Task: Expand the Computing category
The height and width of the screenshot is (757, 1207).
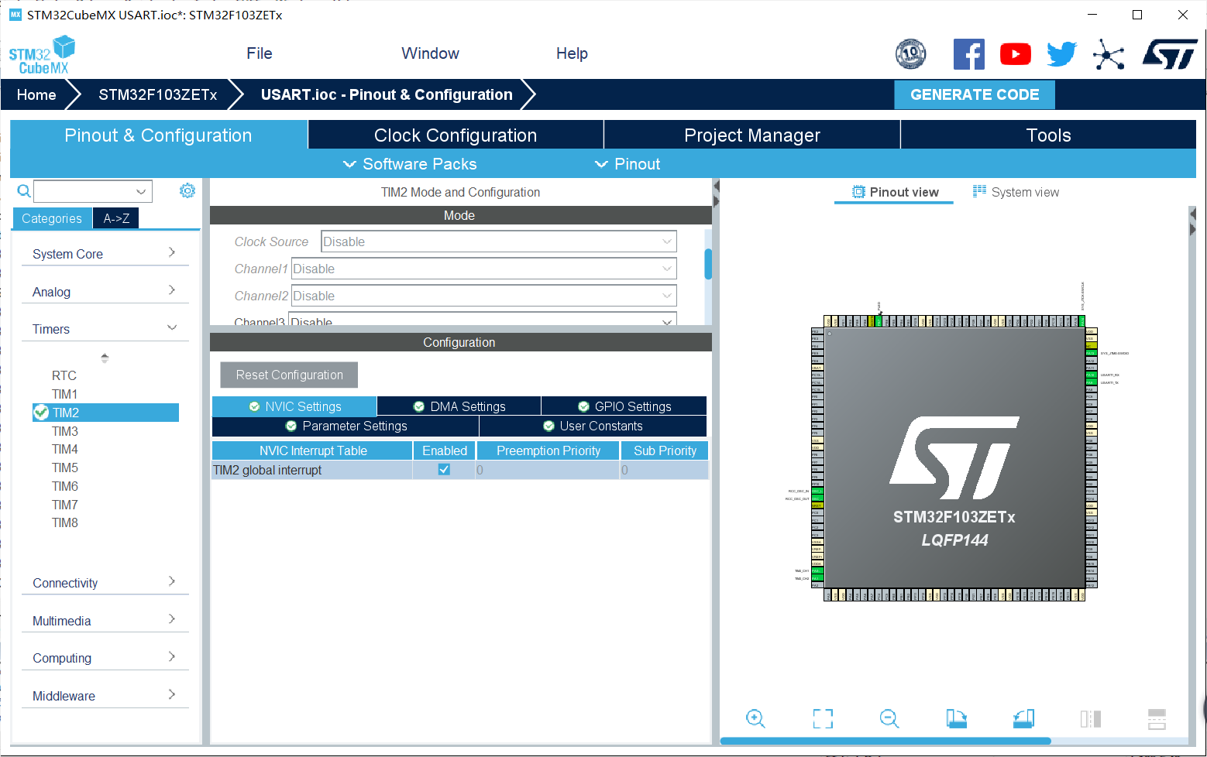Action: pos(105,658)
